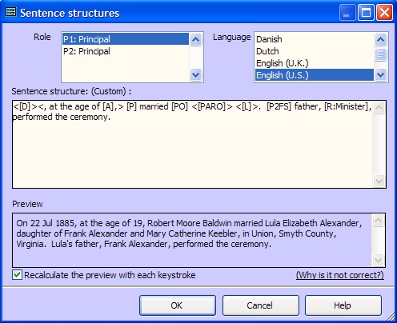Image resolution: width=397 pixels, height=323 pixels.
Task: Choose Dutch in the Language list
Action: coord(315,51)
